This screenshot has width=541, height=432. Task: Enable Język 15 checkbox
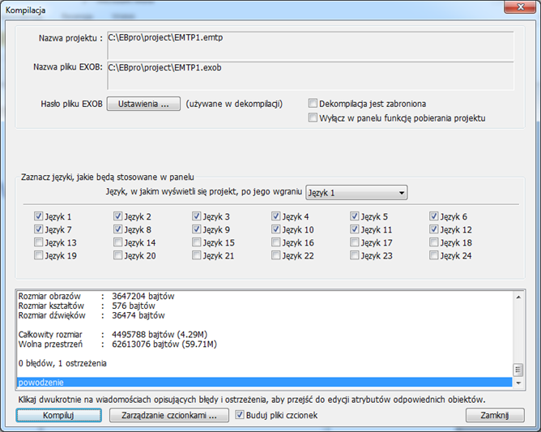(x=196, y=242)
